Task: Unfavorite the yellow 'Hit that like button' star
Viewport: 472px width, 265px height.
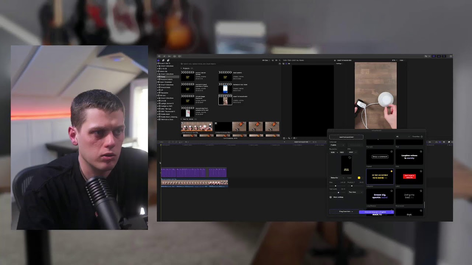Action: coord(392,171)
